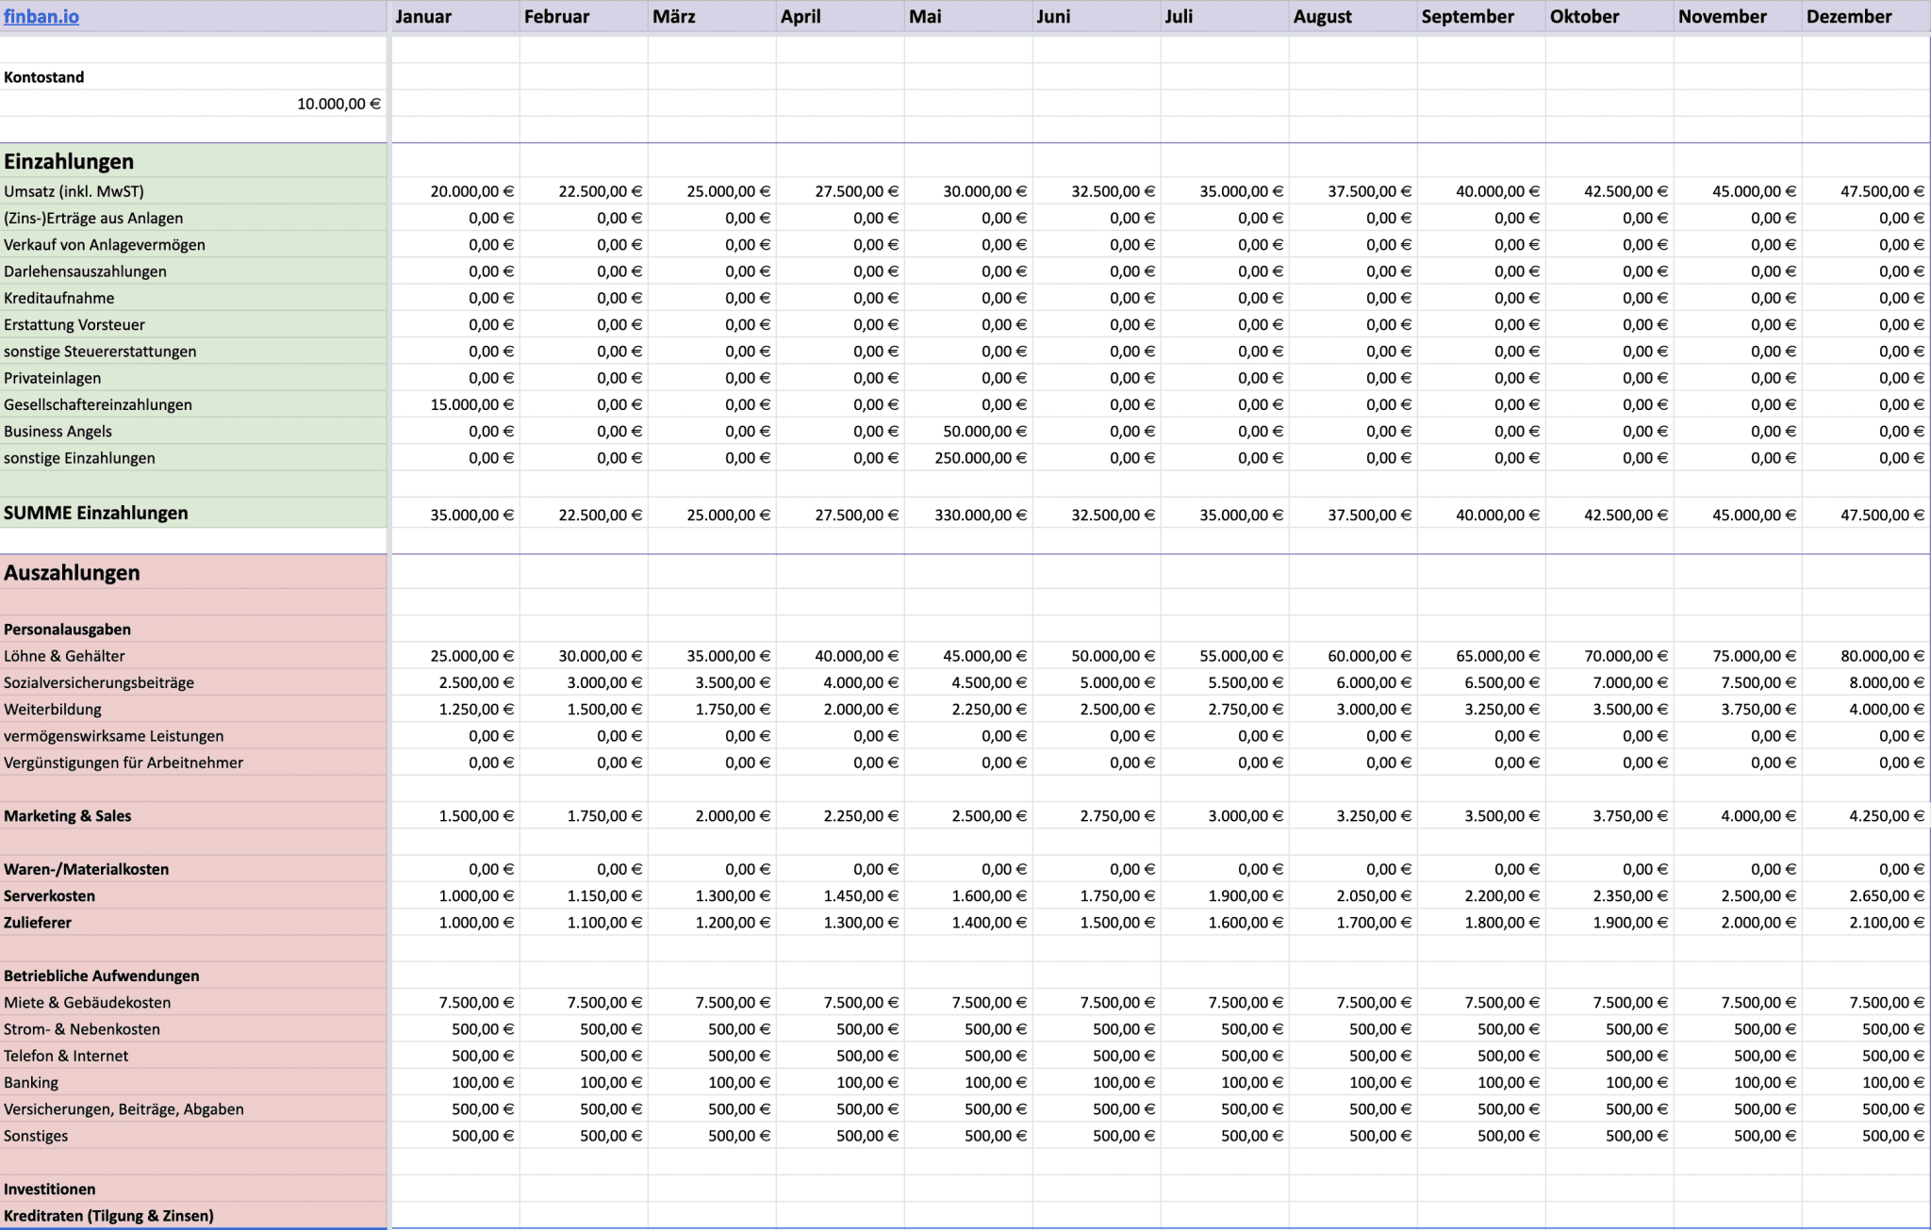Select the Mai column header
This screenshot has height=1230, width=1931.
pyautogui.click(x=925, y=16)
